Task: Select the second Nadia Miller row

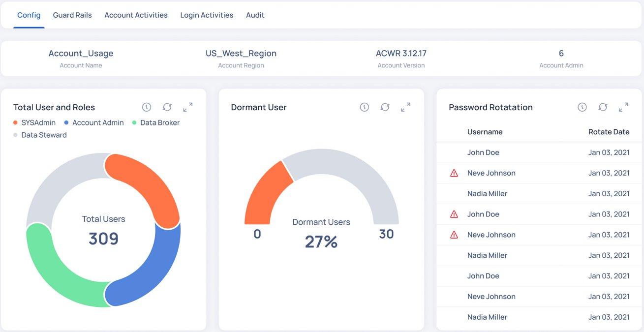Action: pos(539,255)
